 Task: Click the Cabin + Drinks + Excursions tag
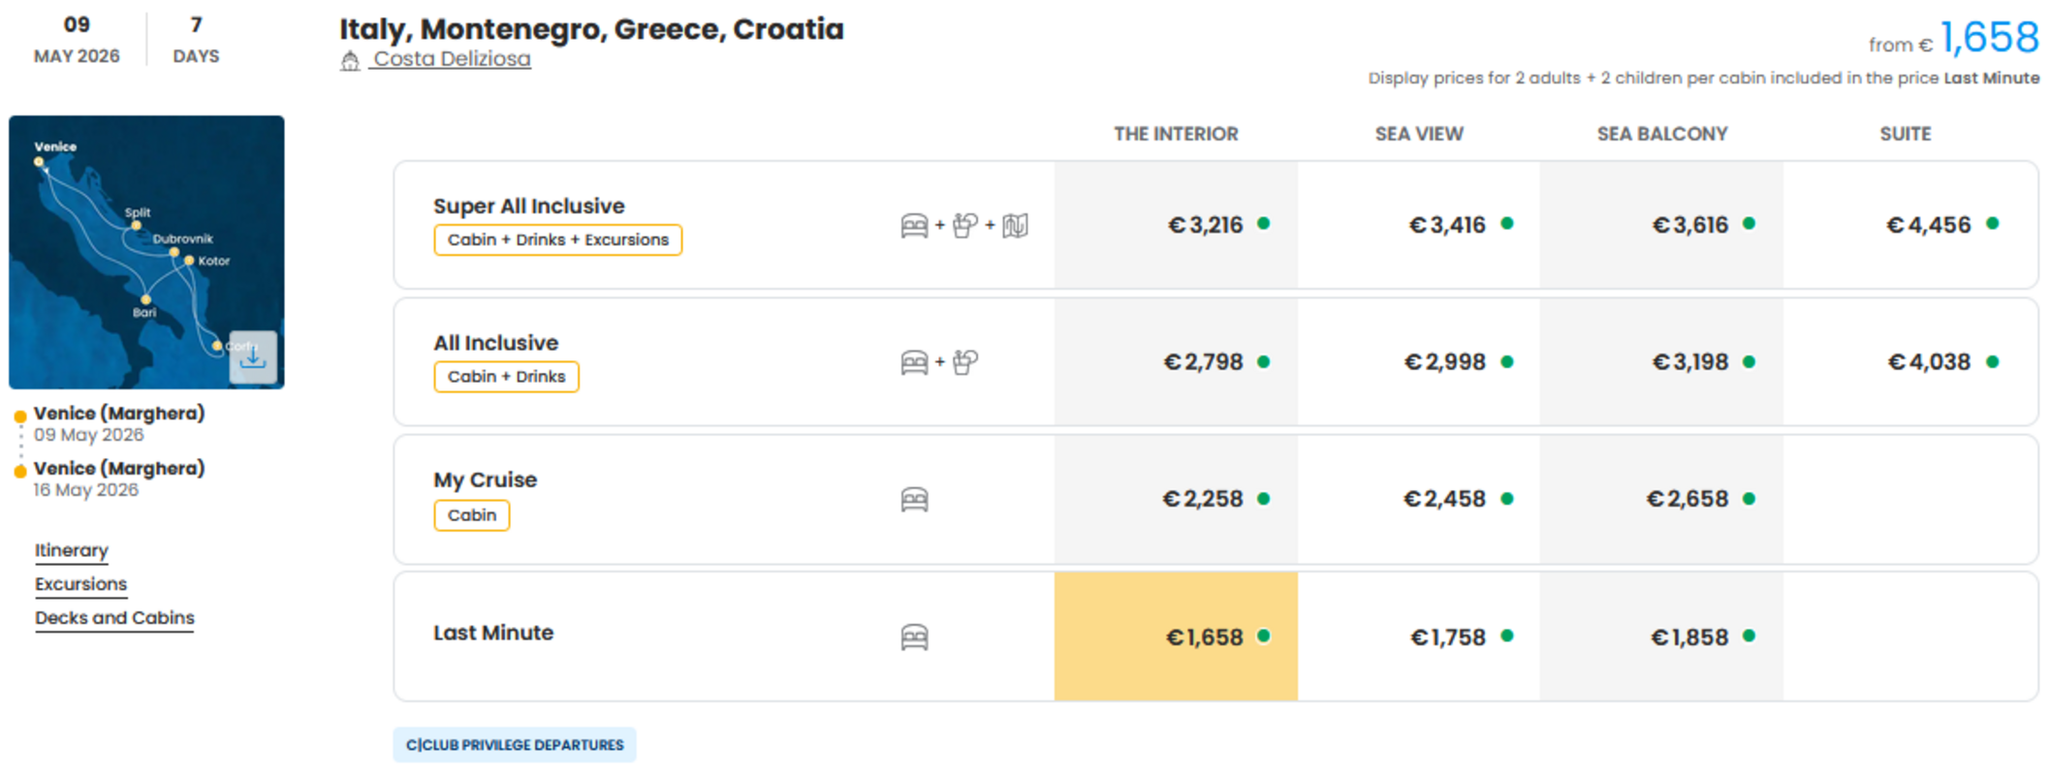(557, 239)
